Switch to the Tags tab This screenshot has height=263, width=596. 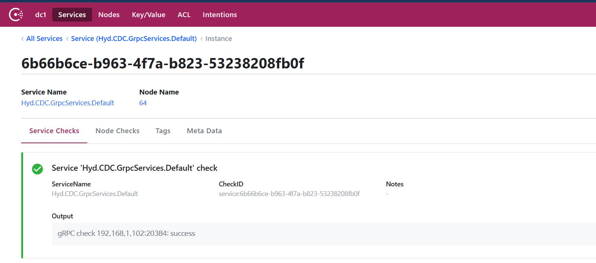pos(163,131)
